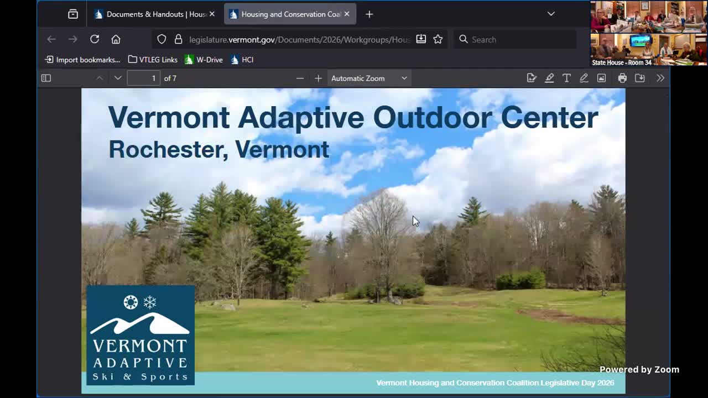
Task: Navigate back with the back button
Action: coord(51,39)
